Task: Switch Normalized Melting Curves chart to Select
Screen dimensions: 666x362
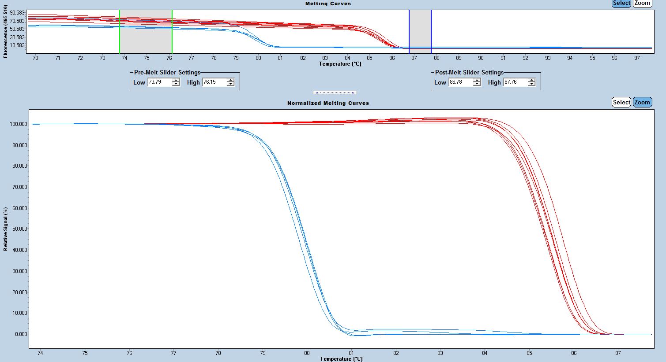Action: point(621,102)
